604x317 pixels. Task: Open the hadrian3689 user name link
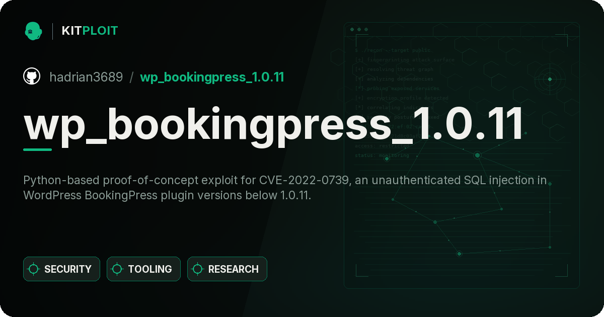(86, 77)
